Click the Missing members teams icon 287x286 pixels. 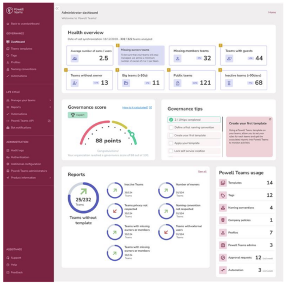coord(178,59)
